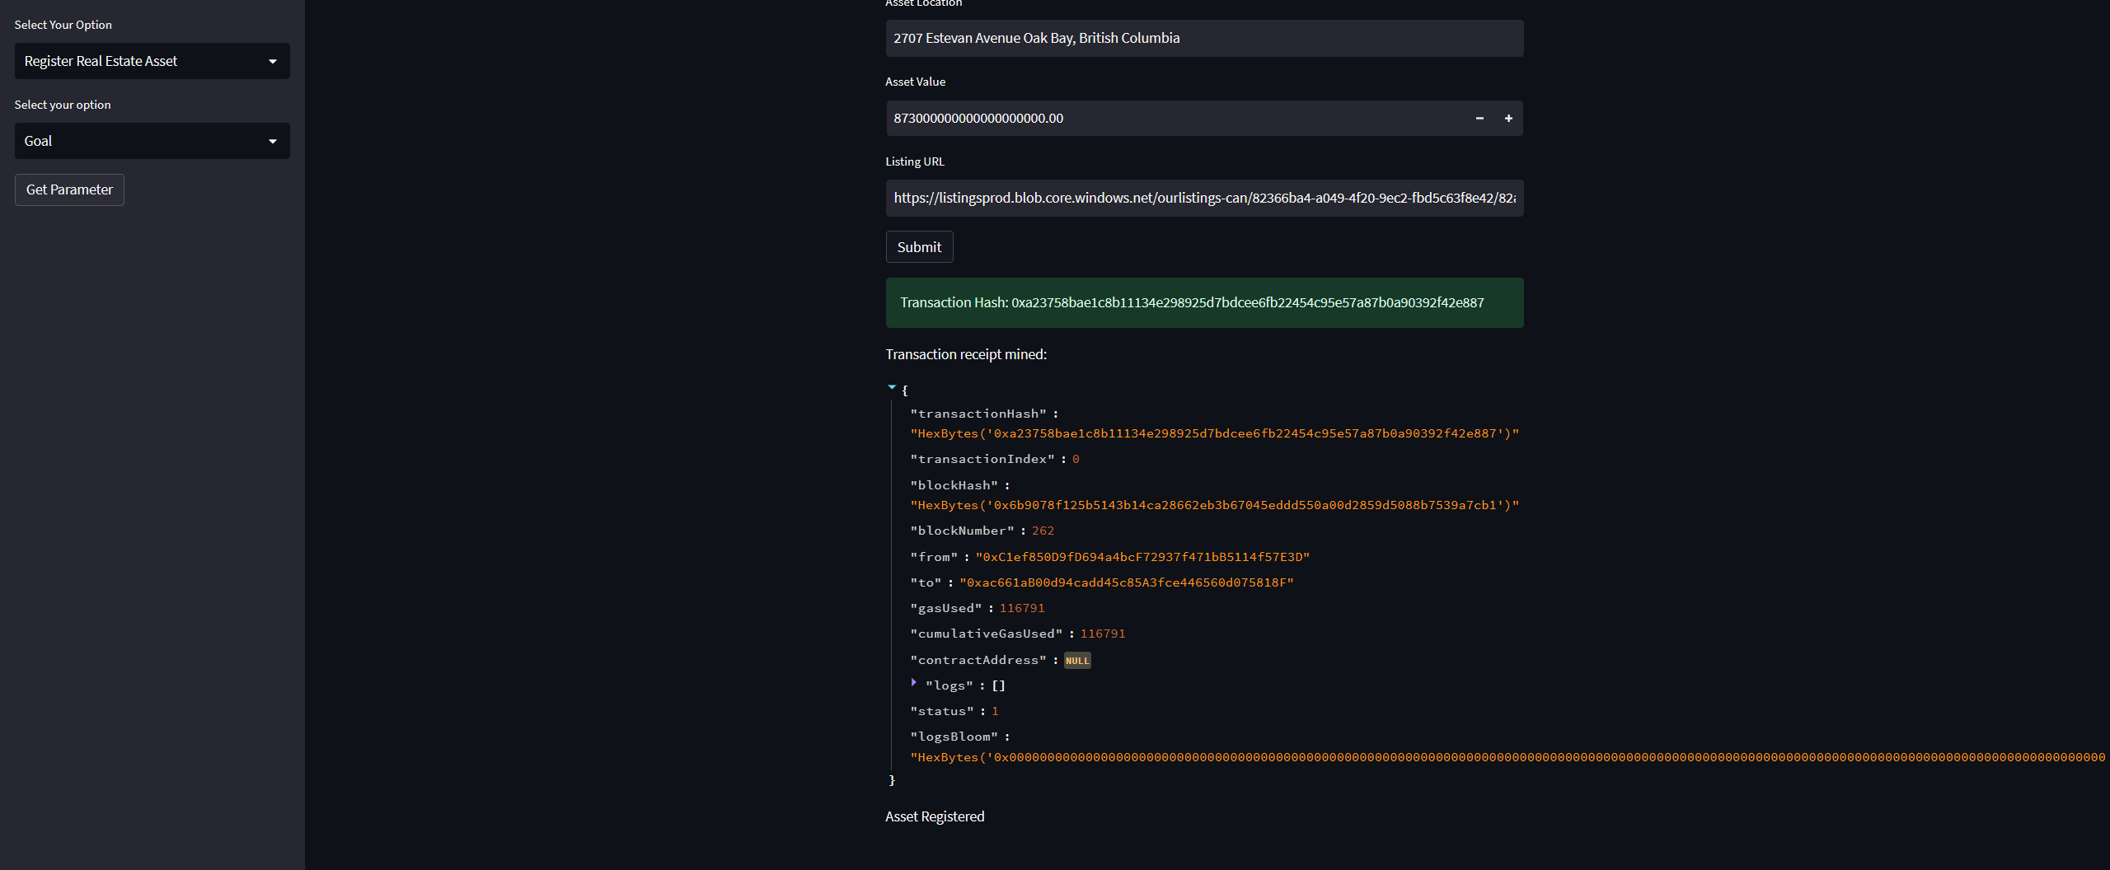Click the NULL badge next to contractAddress
Image resolution: width=2110 pixels, height=870 pixels.
tap(1077, 660)
